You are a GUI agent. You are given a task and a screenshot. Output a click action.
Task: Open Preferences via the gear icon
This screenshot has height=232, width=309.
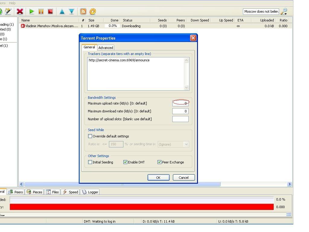point(93,11)
